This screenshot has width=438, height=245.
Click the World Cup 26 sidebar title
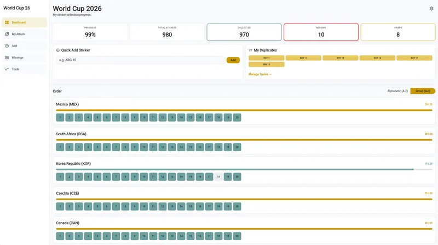16,8
